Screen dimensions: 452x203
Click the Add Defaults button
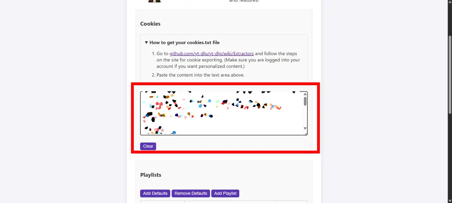pyautogui.click(x=155, y=193)
